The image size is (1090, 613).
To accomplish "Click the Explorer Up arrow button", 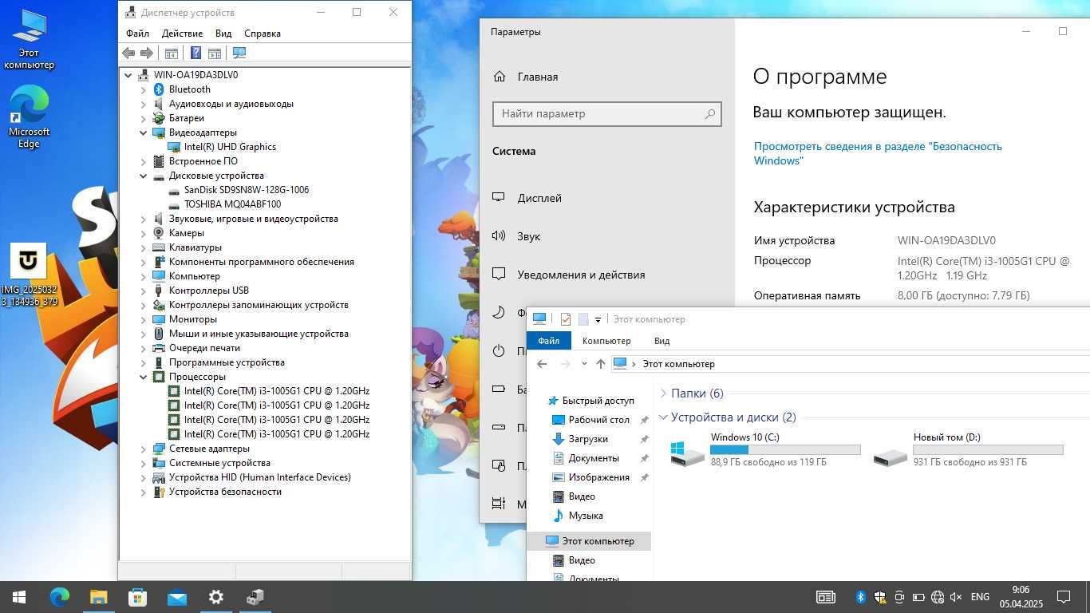I will (601, 364).
